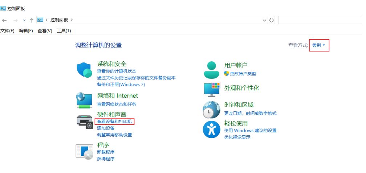The width and height of the screenshot is (366, 173).
Task: Open the 文件(F) menu
Action: [7, 31]
